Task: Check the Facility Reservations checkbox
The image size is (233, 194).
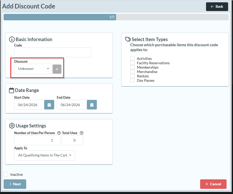Action: [132, 63]
